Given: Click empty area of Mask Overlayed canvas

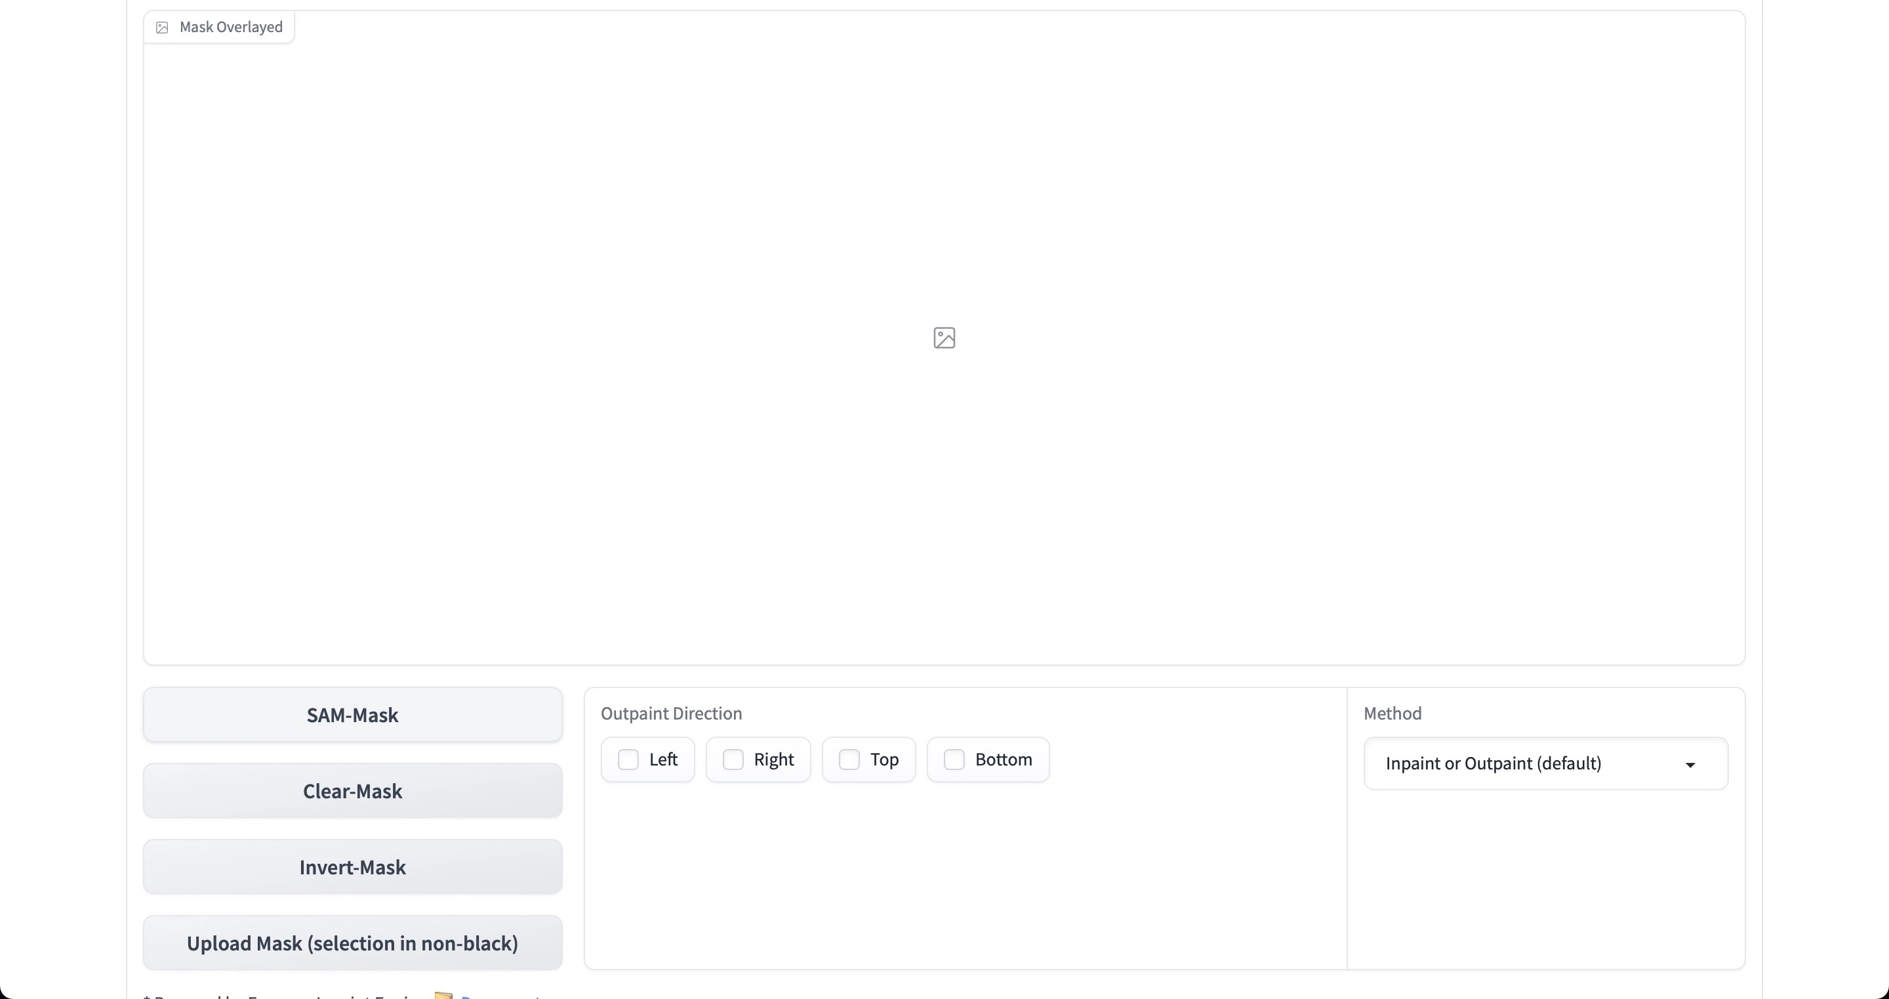Looking at the screenshot, I should tap(586, 477).
